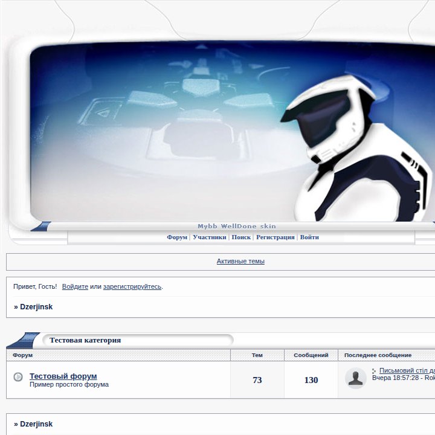Click the messages count 130
435x435 pixels.
(311, 380)
